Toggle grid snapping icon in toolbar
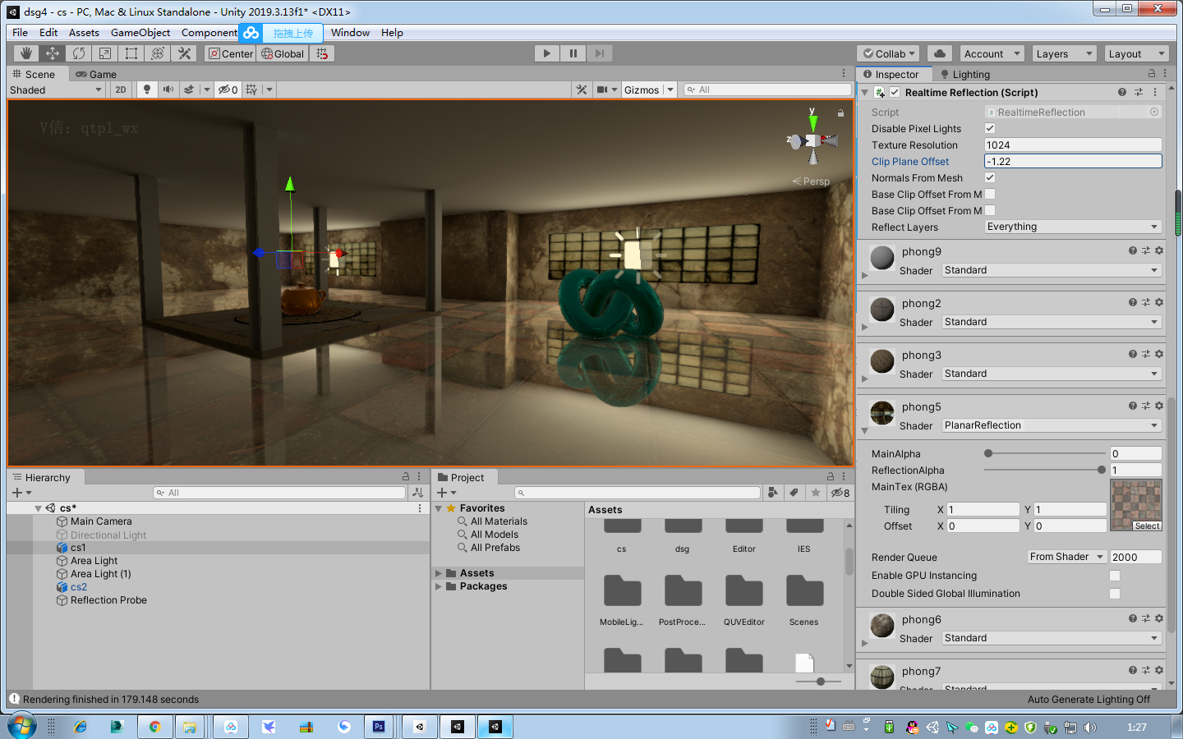The height and width of the screenshot is (739, 1183). coord(322,53)
